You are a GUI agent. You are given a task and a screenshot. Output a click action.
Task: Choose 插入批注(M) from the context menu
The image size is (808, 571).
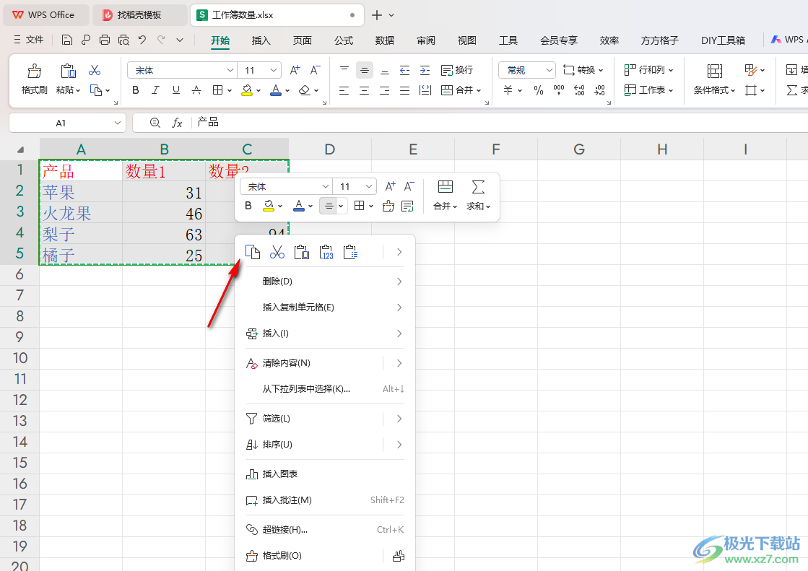287,500
